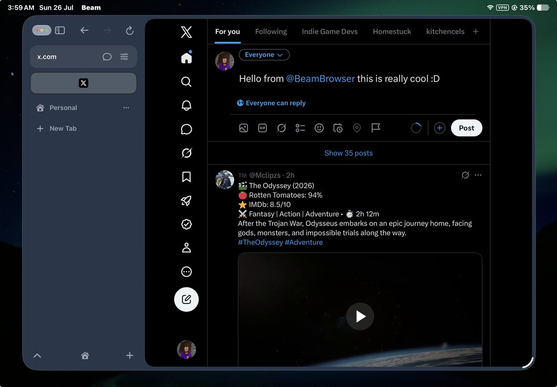Add another post to the thread
The height and width of the screenshot is (387, 557).
click(440, 128)
